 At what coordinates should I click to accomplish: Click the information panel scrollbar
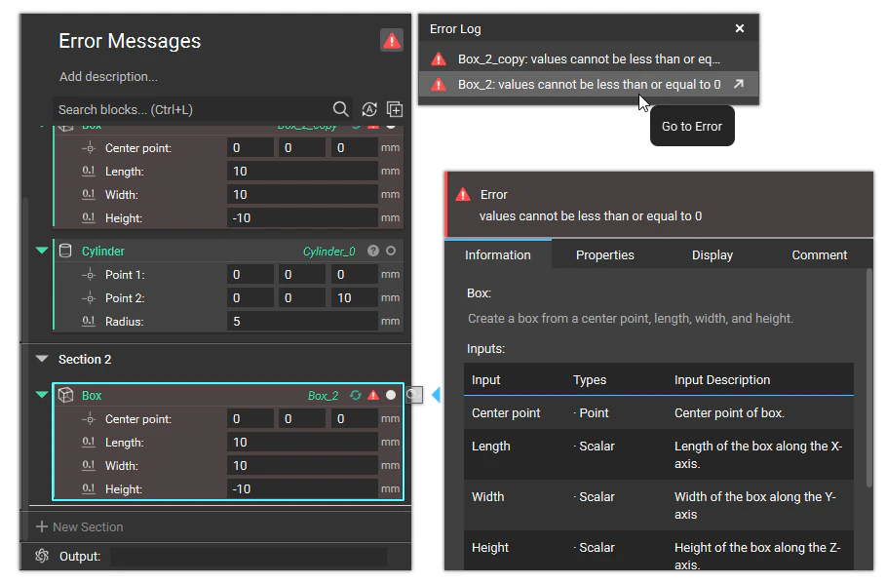click(x=869, y=377)
